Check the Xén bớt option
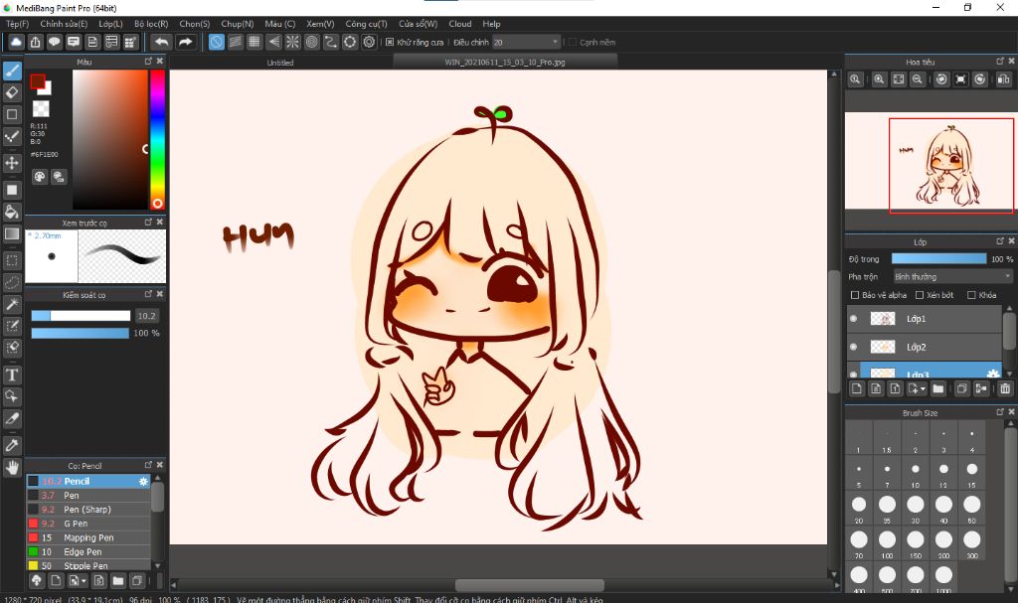 click(x=920, y=295)
